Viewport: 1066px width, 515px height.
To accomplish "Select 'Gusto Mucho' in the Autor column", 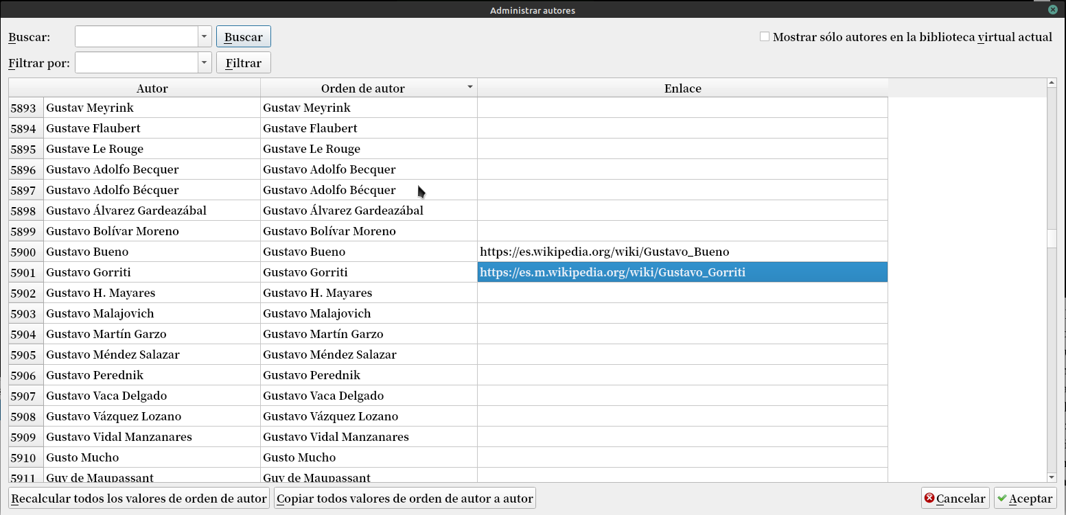I will (152, 457).
